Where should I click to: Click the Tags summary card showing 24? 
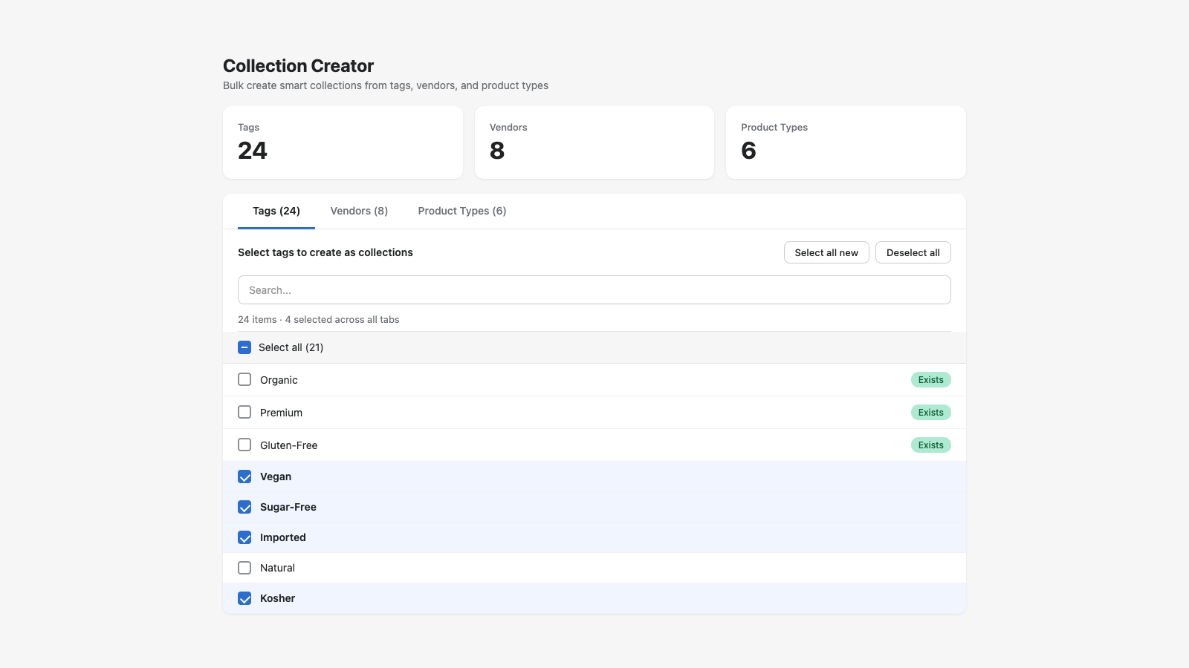tap(343, 143)
